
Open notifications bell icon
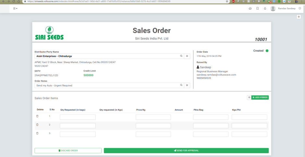pyautogui.click(x=265, y=8)
